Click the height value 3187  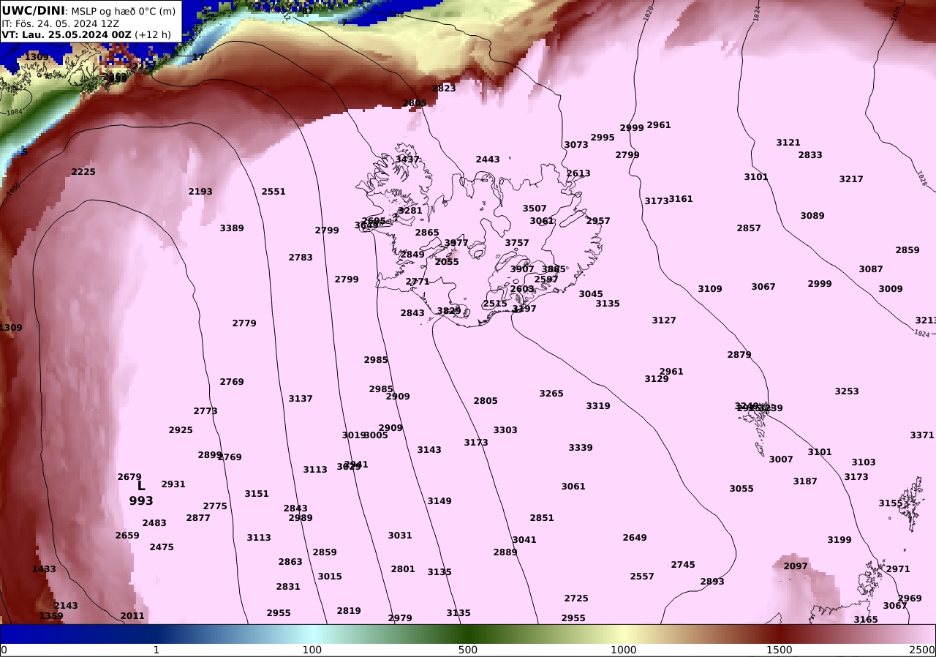805,481
